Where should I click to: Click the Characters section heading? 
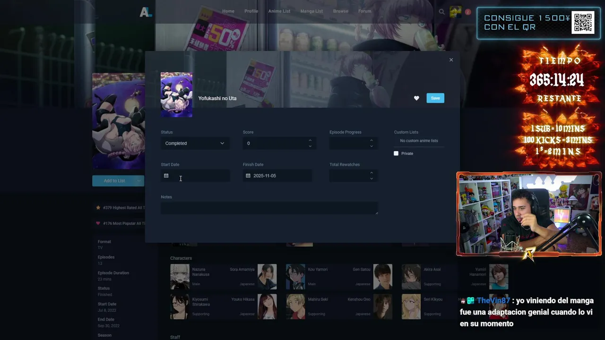pos(181,258)
